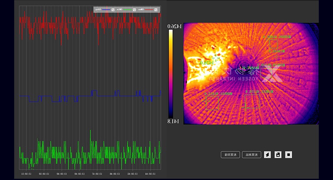Click the green GMin trace in chart
This screenshot has height=180, width=333.
pos(83,152)
